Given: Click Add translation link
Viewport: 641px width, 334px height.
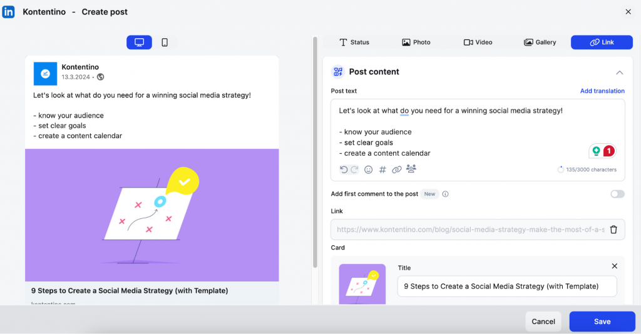Looking at the screenshot, I should (x=602, y=91).
